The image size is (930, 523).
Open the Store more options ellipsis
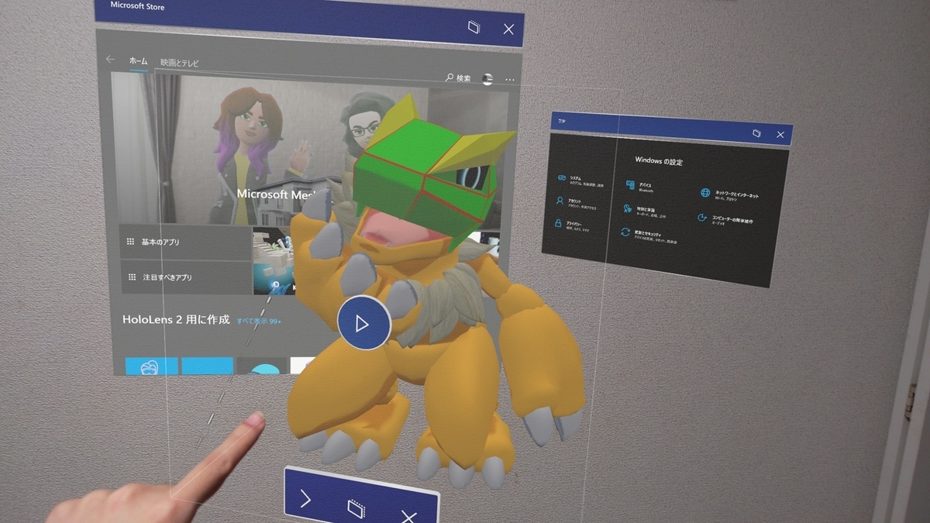coord(509,80)
